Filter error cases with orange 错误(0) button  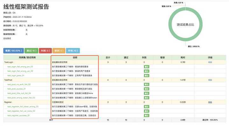(59, 51)
